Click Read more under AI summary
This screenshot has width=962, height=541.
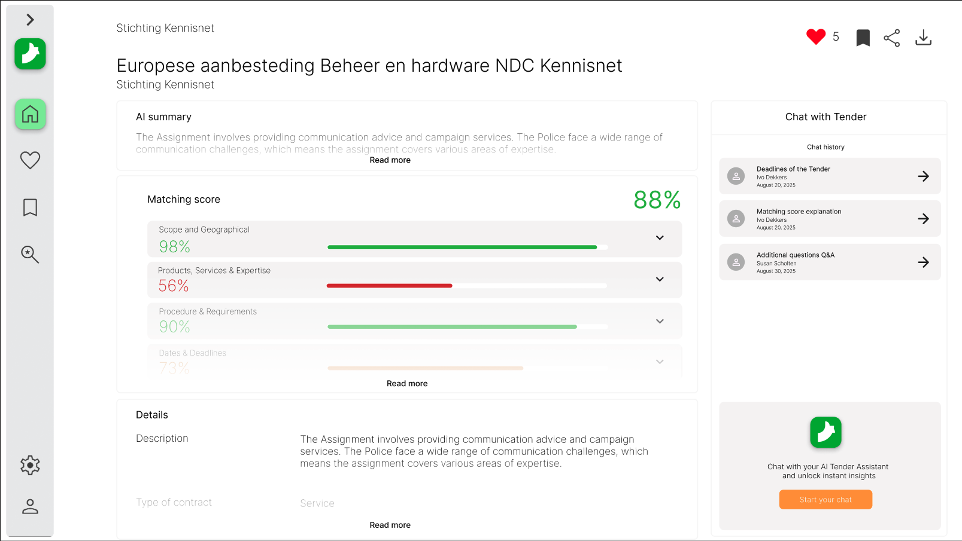390,160
